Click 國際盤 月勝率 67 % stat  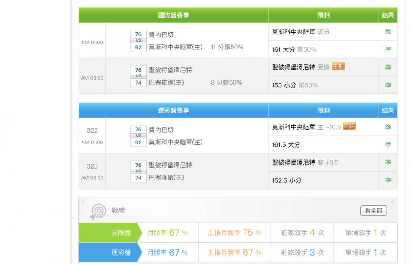tap(168, 233)
